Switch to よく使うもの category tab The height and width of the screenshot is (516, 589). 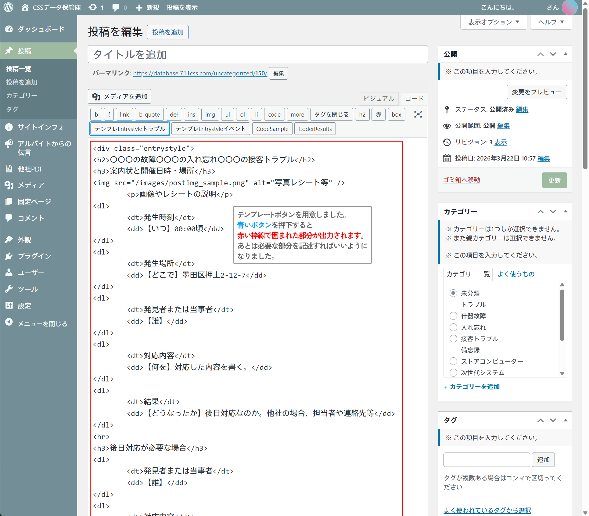[516, 274]
